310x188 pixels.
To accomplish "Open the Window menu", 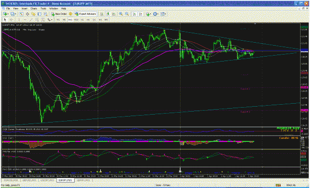I will (54, 8).
